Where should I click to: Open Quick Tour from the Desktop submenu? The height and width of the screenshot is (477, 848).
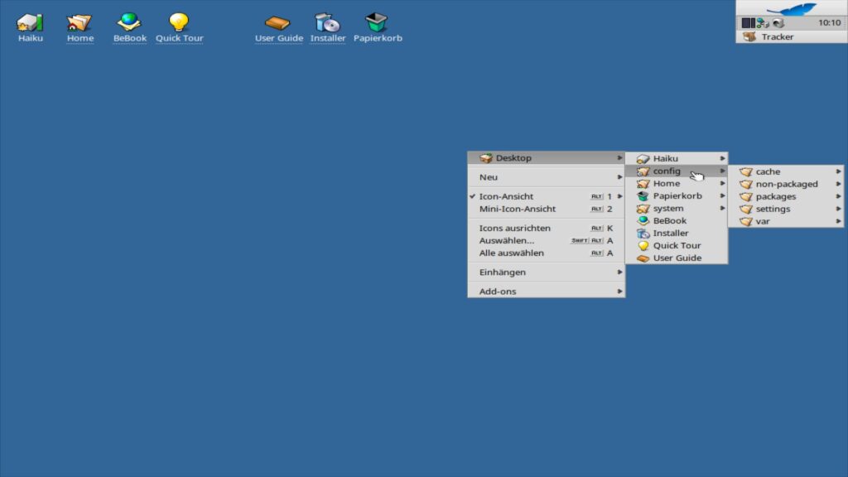pos(677,245)
